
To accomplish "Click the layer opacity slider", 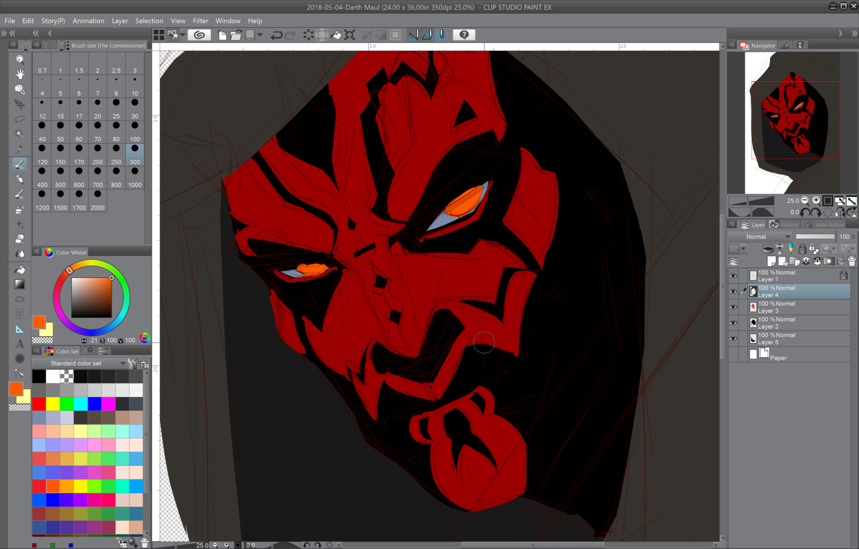I will 815,236.
